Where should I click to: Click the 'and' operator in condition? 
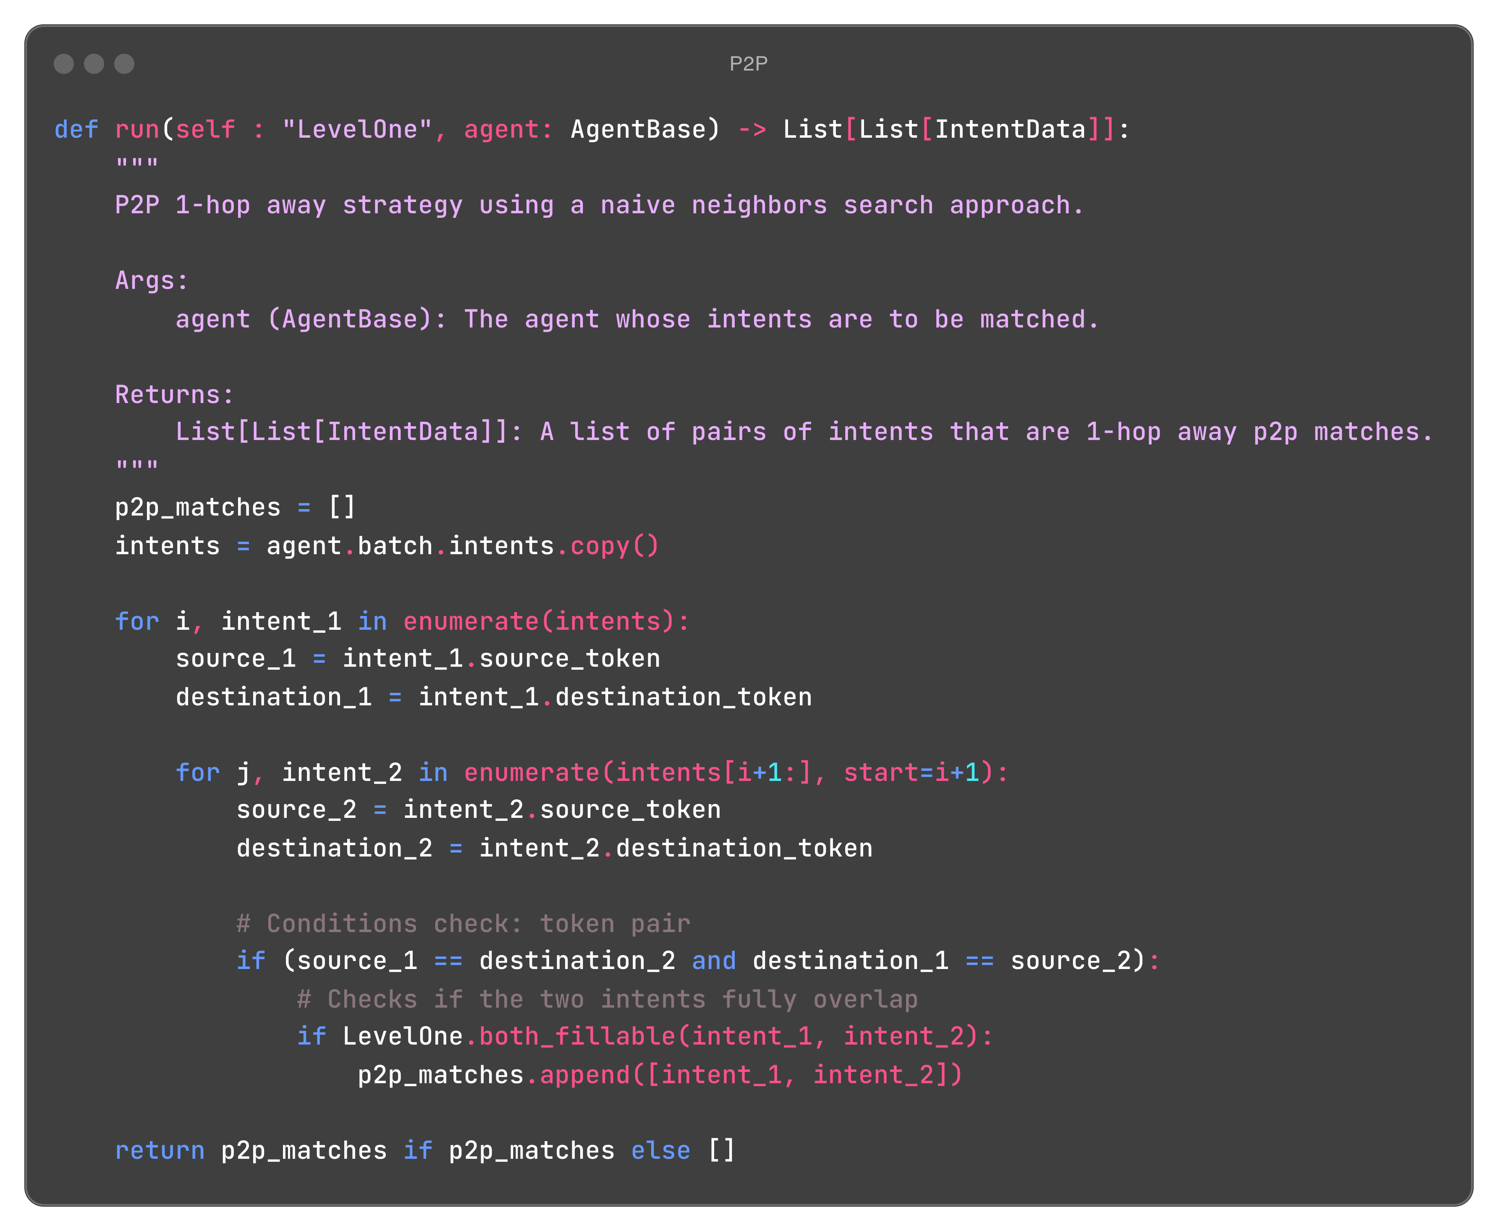click(x=713, y=961)
